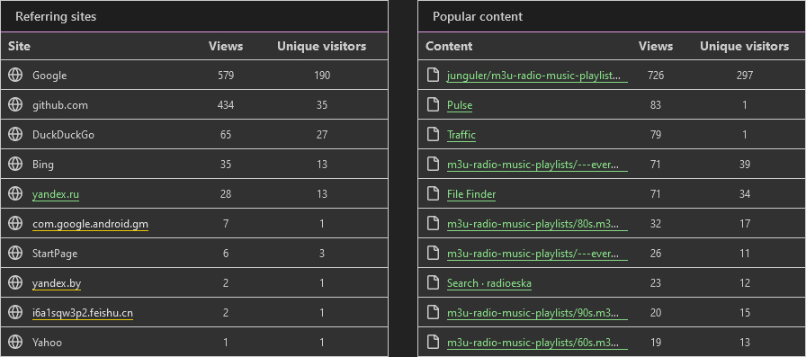Click the globe icon next to Yahoo

pyautogui.click(x=15, y=342)
